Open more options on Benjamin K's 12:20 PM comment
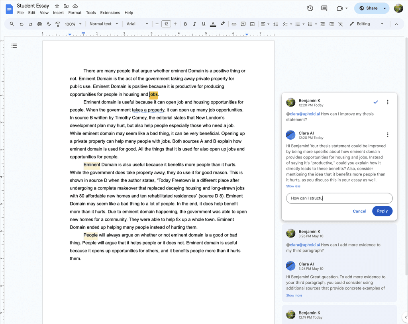Image resolution: width=408 pixels, height=324 pixels. pyautogui.click(x=387, y=102)
